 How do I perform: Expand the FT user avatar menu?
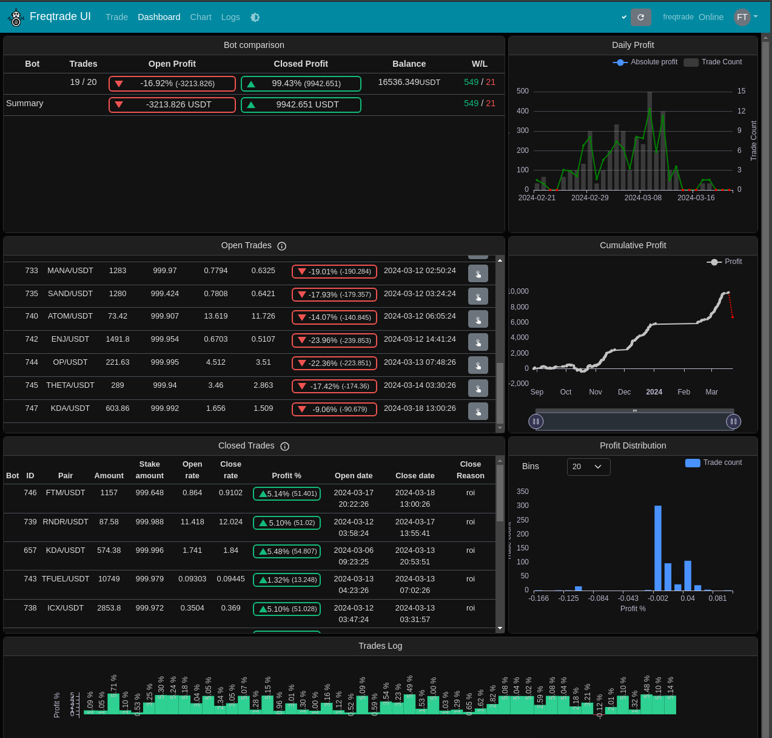coord(746,17)
